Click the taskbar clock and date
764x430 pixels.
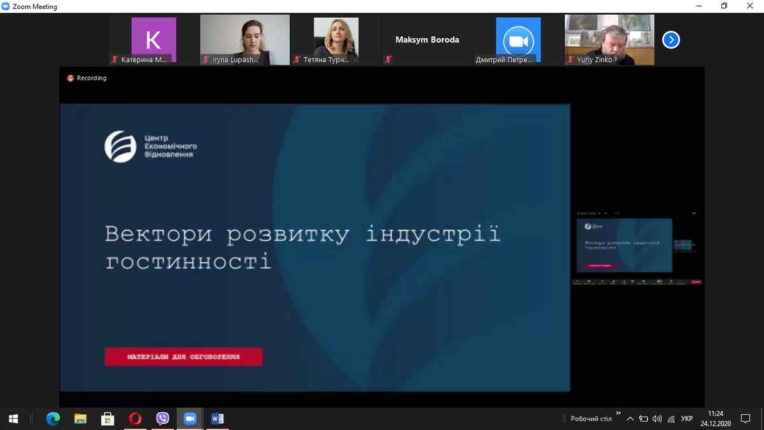(716, 419)
